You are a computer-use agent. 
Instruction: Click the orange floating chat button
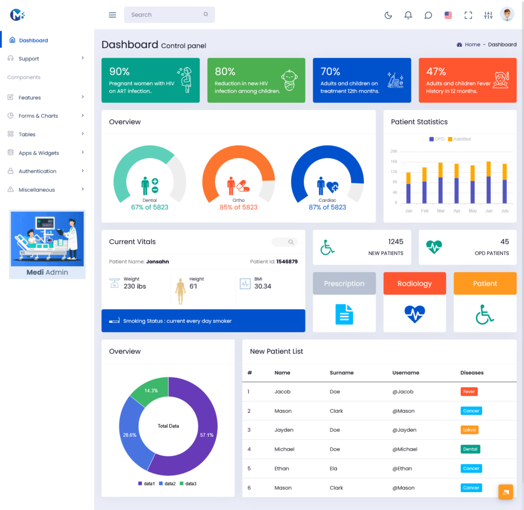506,492
